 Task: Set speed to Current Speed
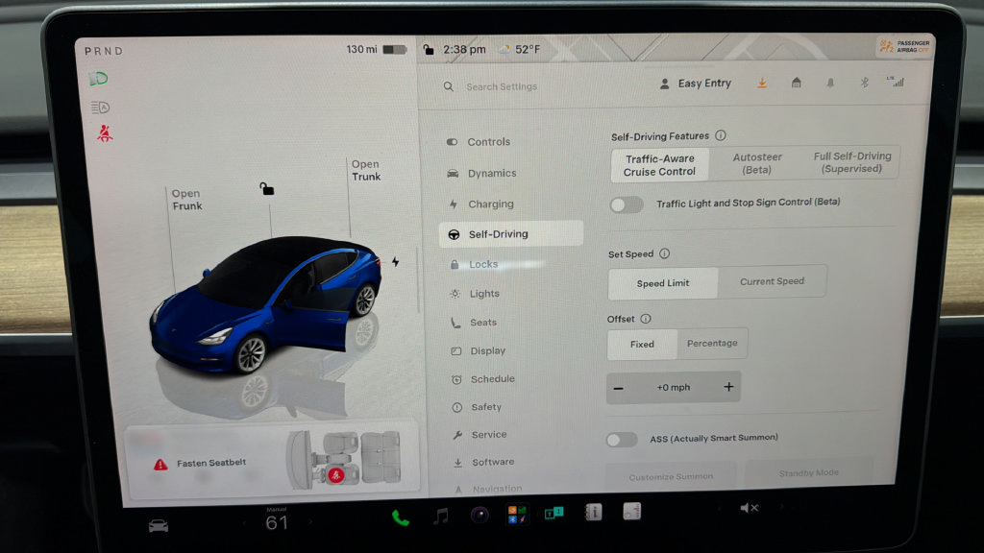772,281
